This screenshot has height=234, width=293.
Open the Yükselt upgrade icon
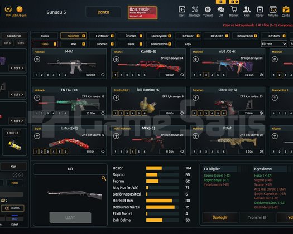coord(208,9)
